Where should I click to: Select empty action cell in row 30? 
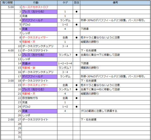(39, 132)
